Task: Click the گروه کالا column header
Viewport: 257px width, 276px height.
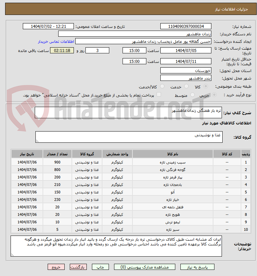Action: (87, 154)
